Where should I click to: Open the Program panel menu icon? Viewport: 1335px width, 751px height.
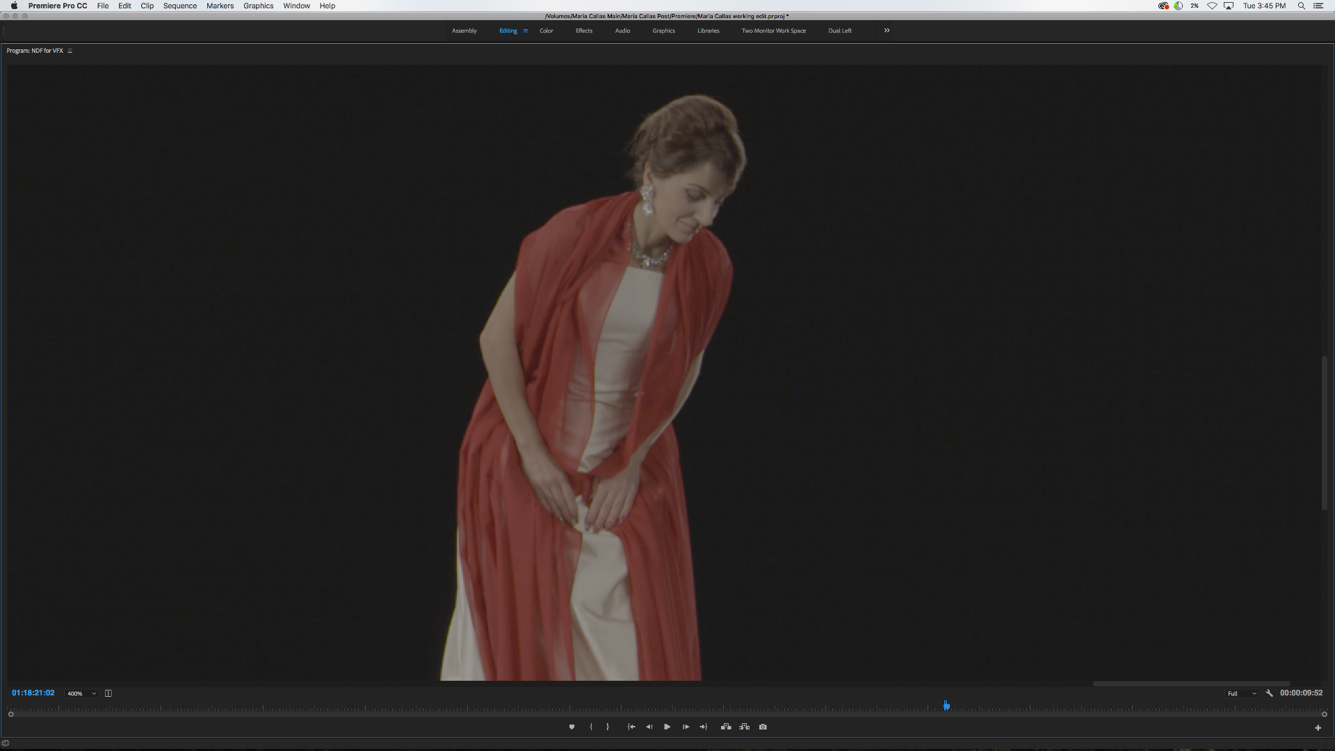(x=70, y=51)
